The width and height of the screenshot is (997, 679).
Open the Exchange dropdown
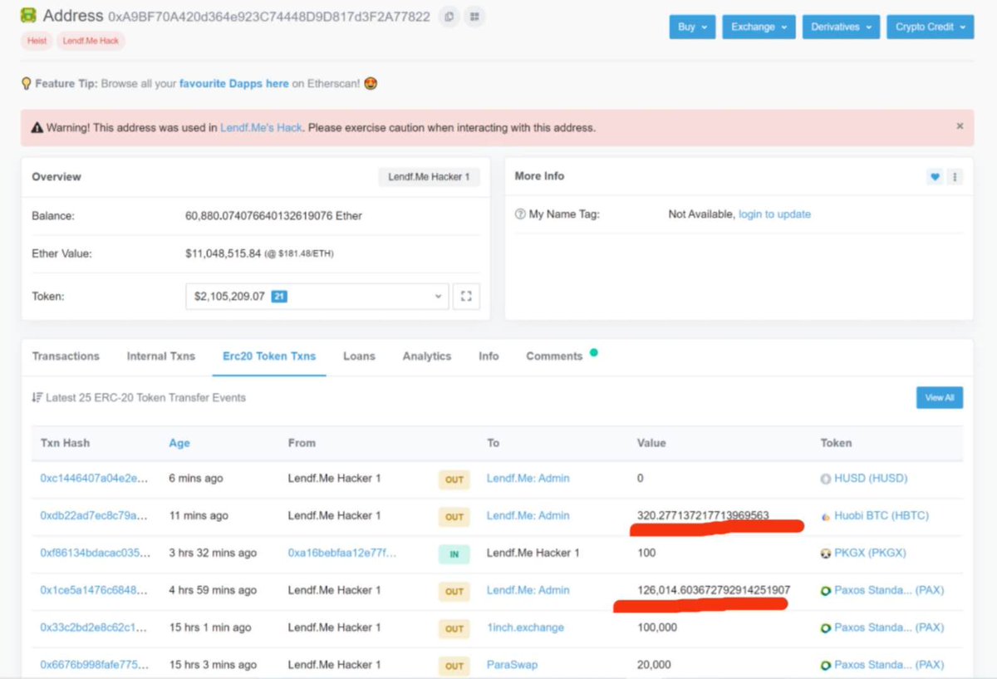coord(759,27)
